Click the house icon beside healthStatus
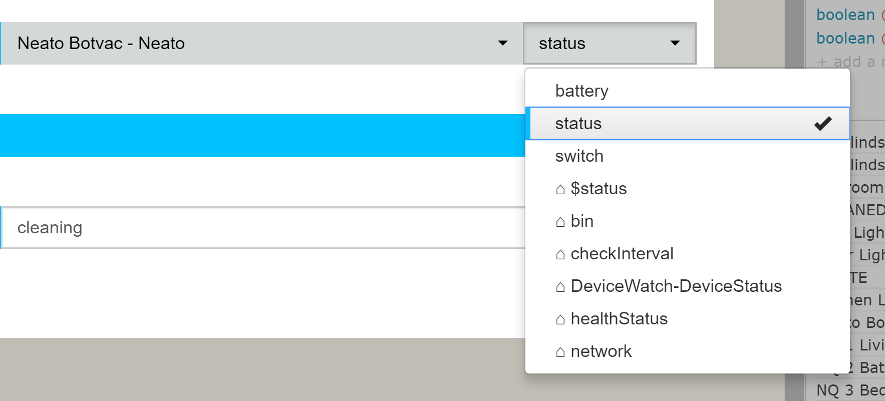Screen dimensions: 885x401 pyautogui.click(x=560, y=319)
